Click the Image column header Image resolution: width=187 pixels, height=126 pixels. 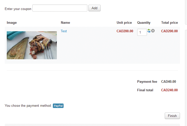click(12, 23)
